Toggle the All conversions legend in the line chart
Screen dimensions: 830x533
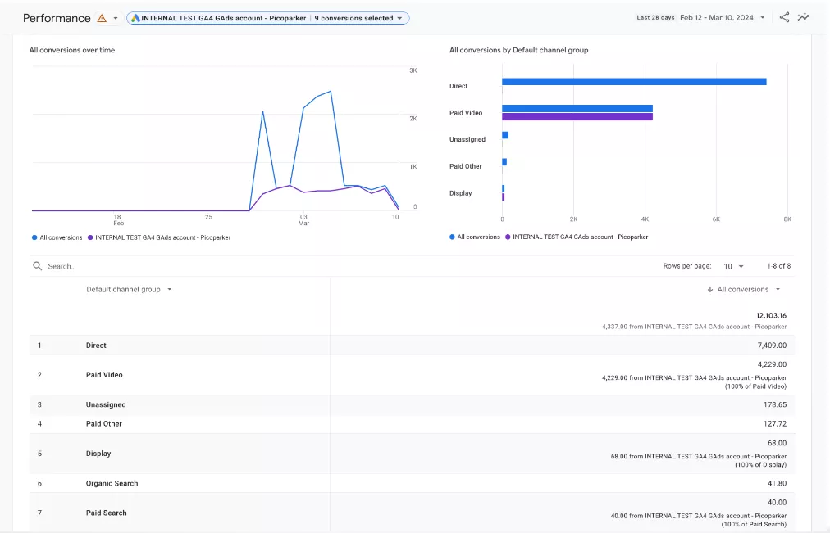[x=57, y=237]
